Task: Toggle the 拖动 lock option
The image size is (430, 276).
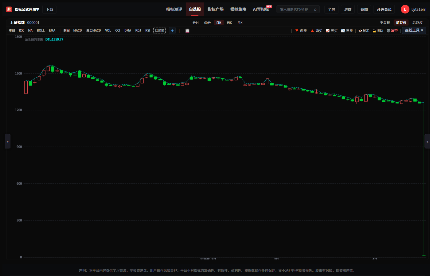Action: [x=378, y=31]
